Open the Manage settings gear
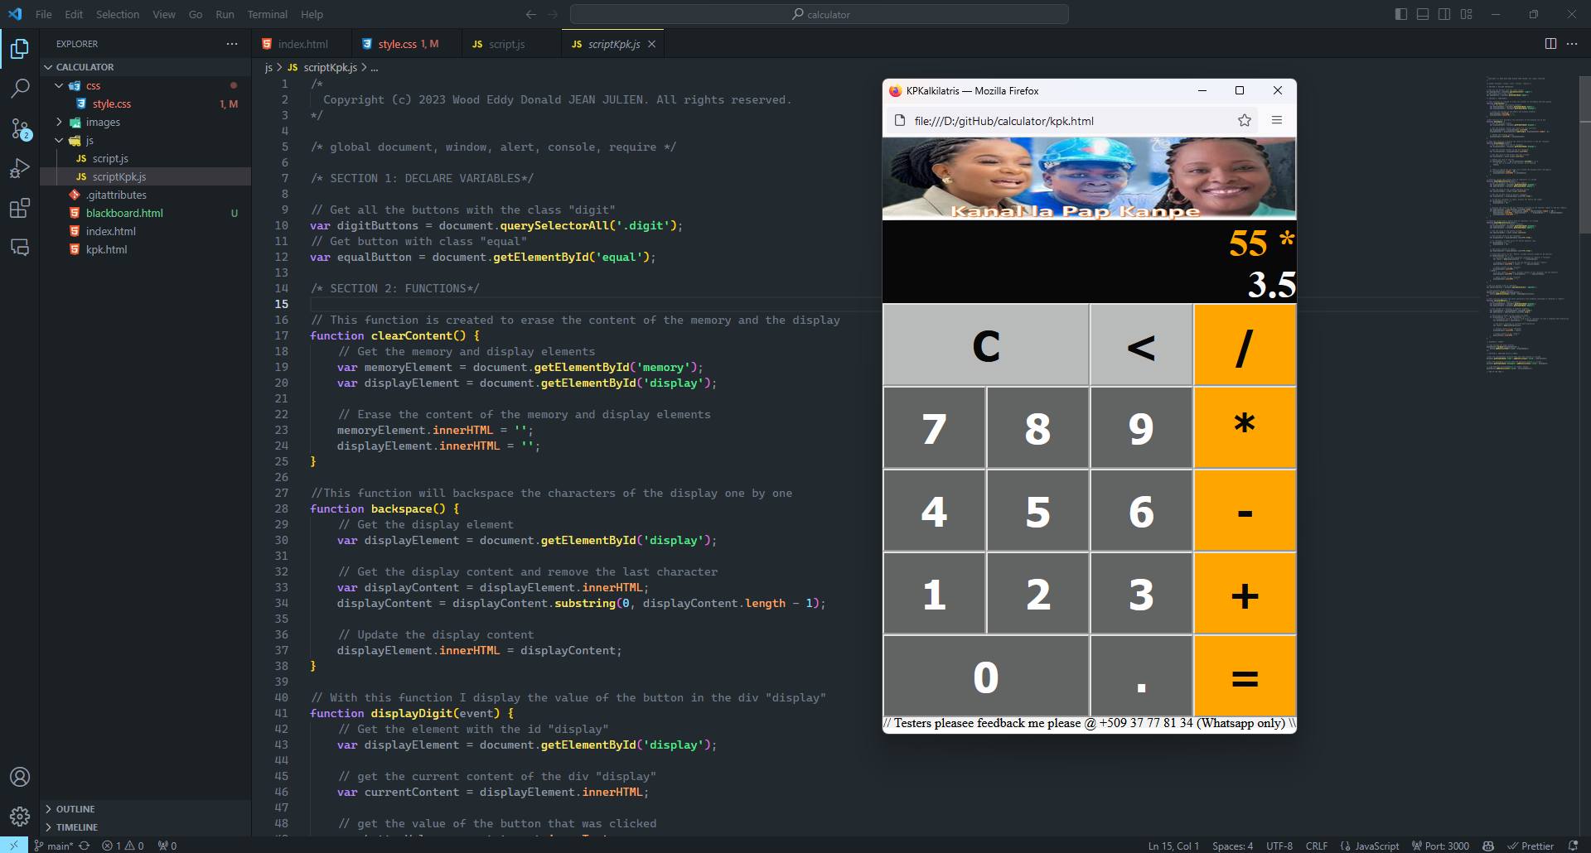Screen dimensions: 1591x853 coord(20,817)
